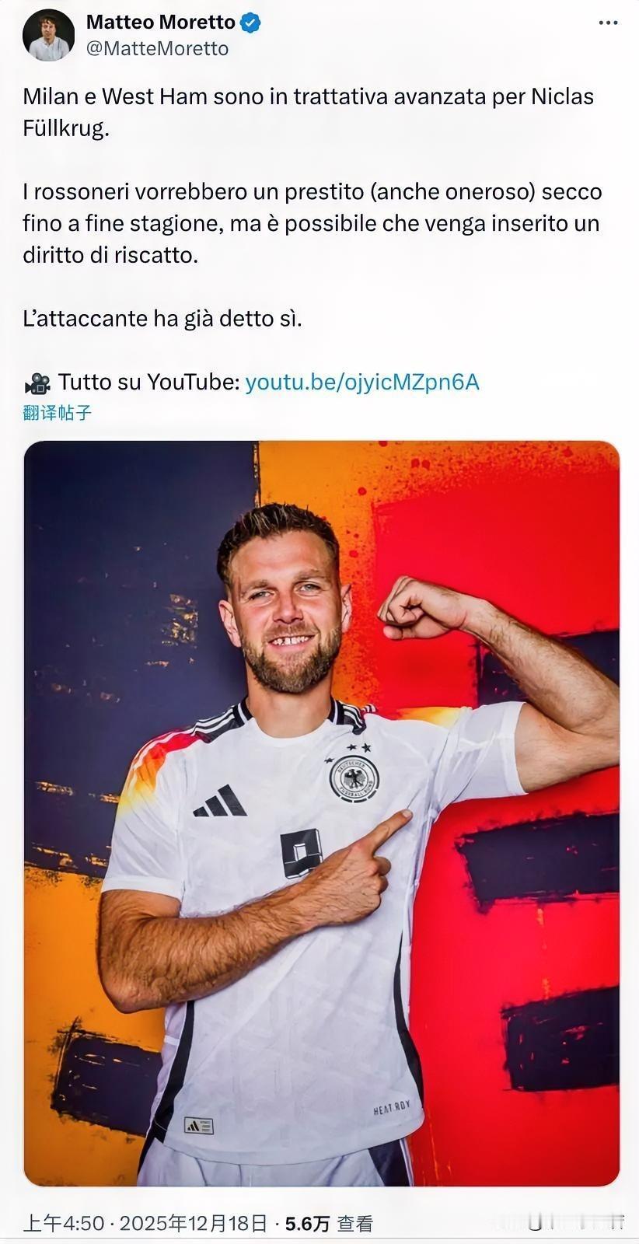Click the Matteo Moretto display name
This screenshot has height=1244, width=639.
click(161, 23)
